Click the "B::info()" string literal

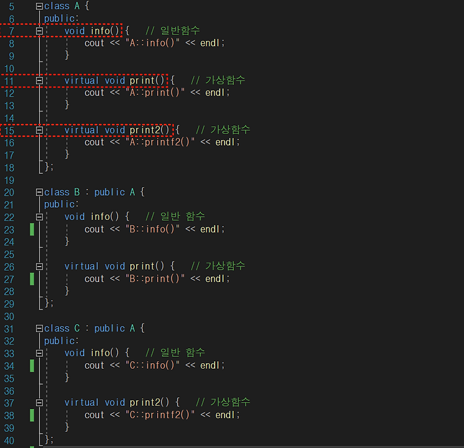[152, 229]
